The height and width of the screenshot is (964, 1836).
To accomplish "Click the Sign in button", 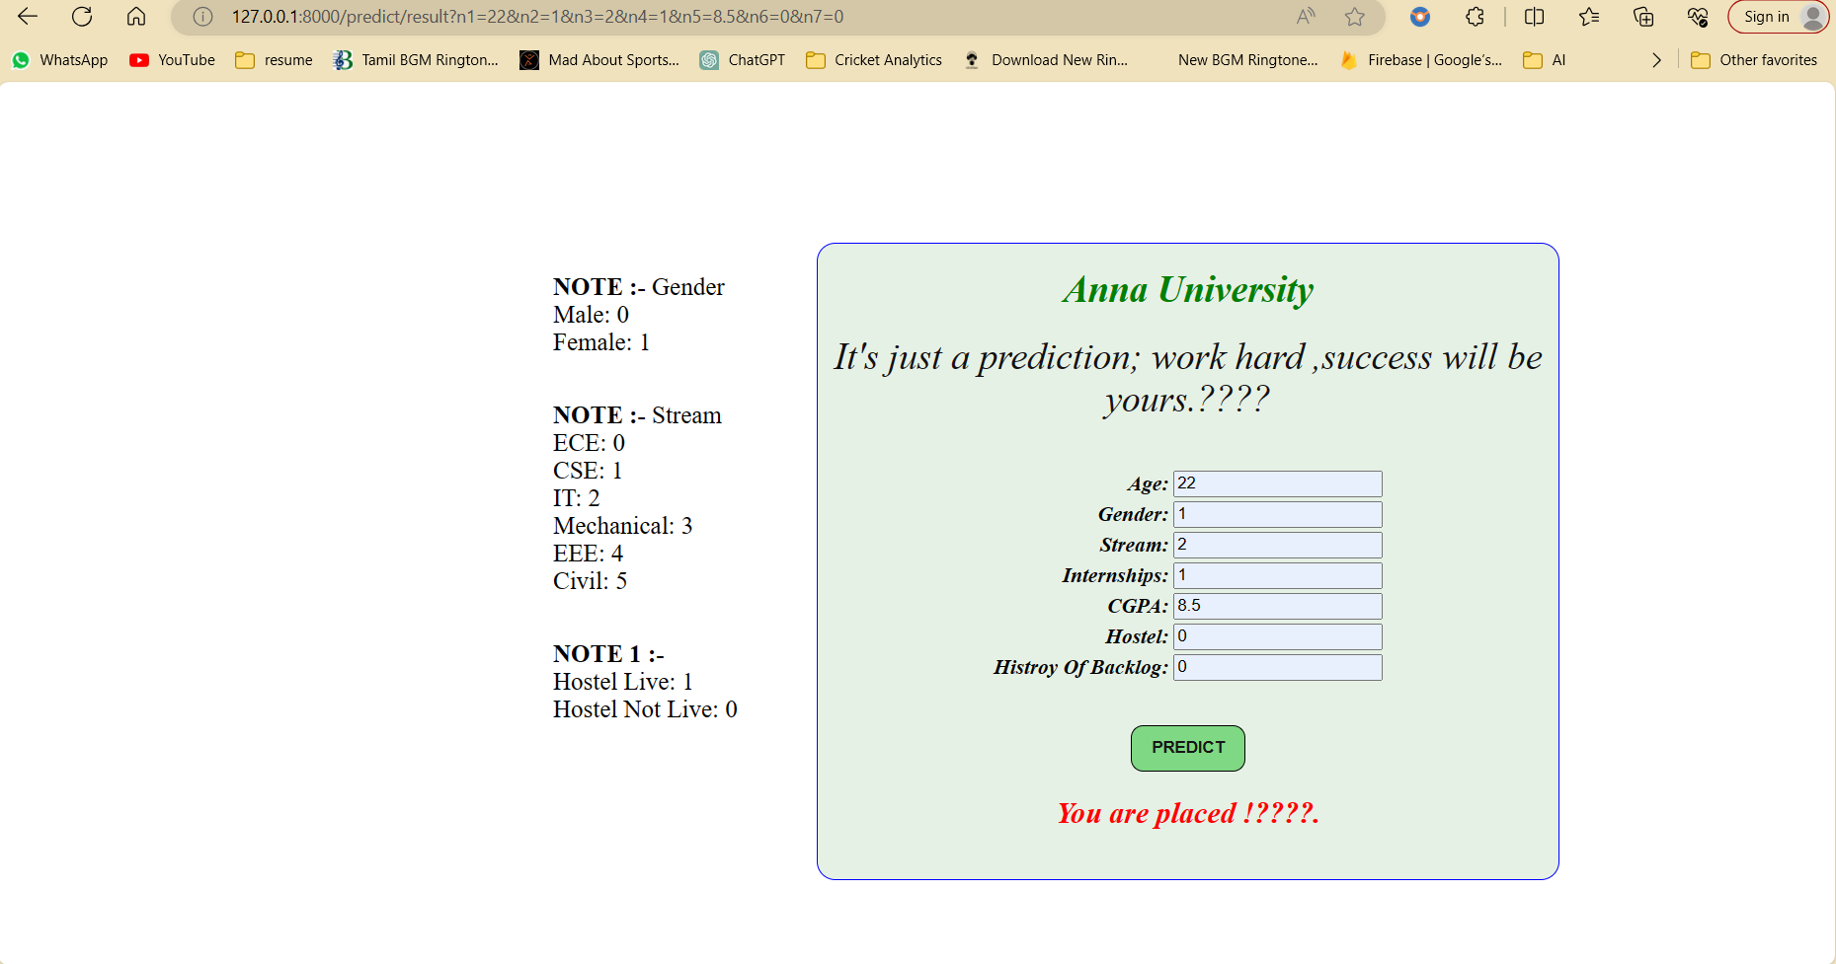I will [x=1767, y=17].
